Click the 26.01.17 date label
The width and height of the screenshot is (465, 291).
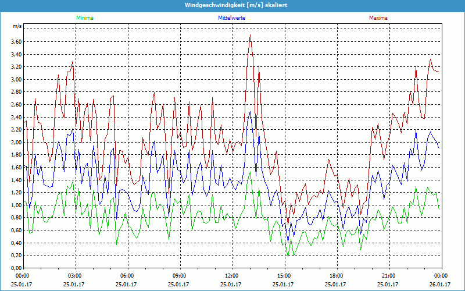coord(441,285)
